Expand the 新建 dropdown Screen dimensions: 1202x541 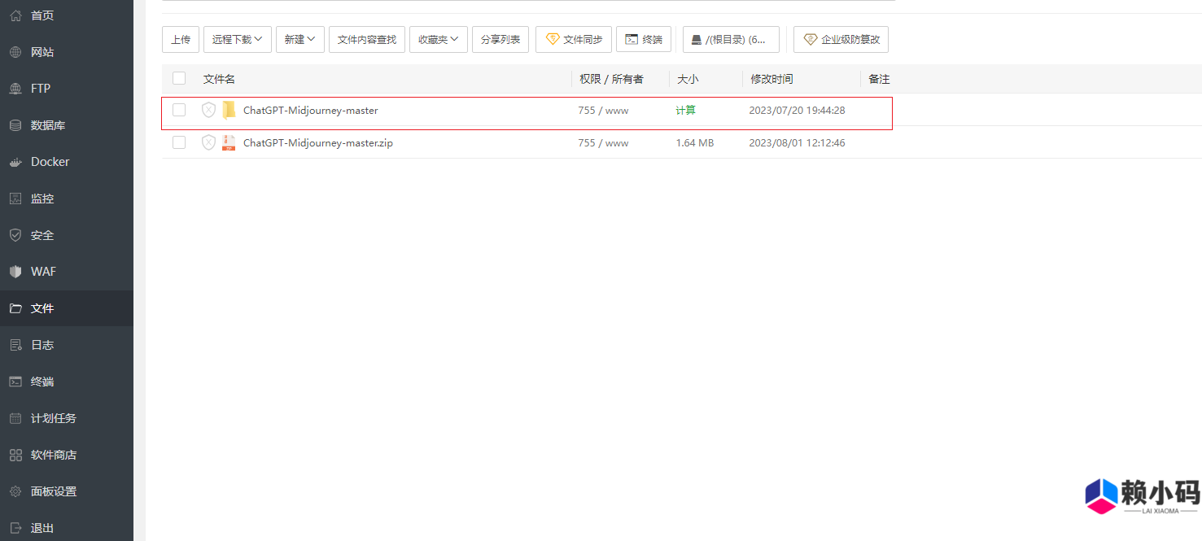coord(299,39)
